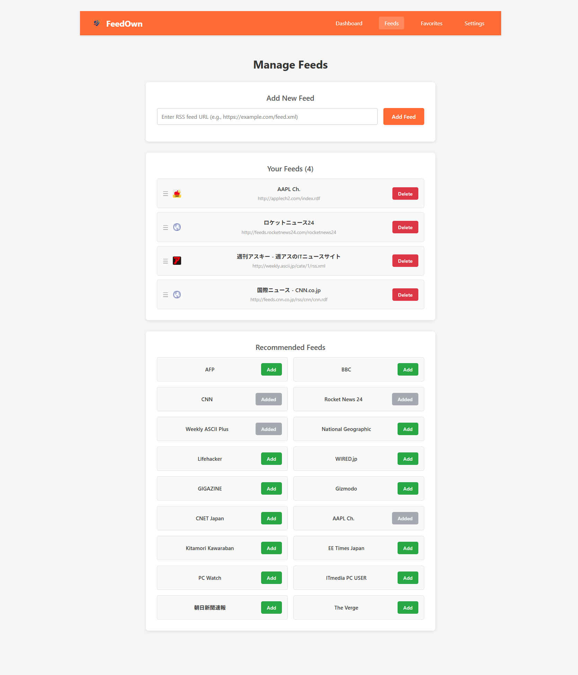
Task: Add the 朝日新聞速報 feed
Action: click(271, 608)
